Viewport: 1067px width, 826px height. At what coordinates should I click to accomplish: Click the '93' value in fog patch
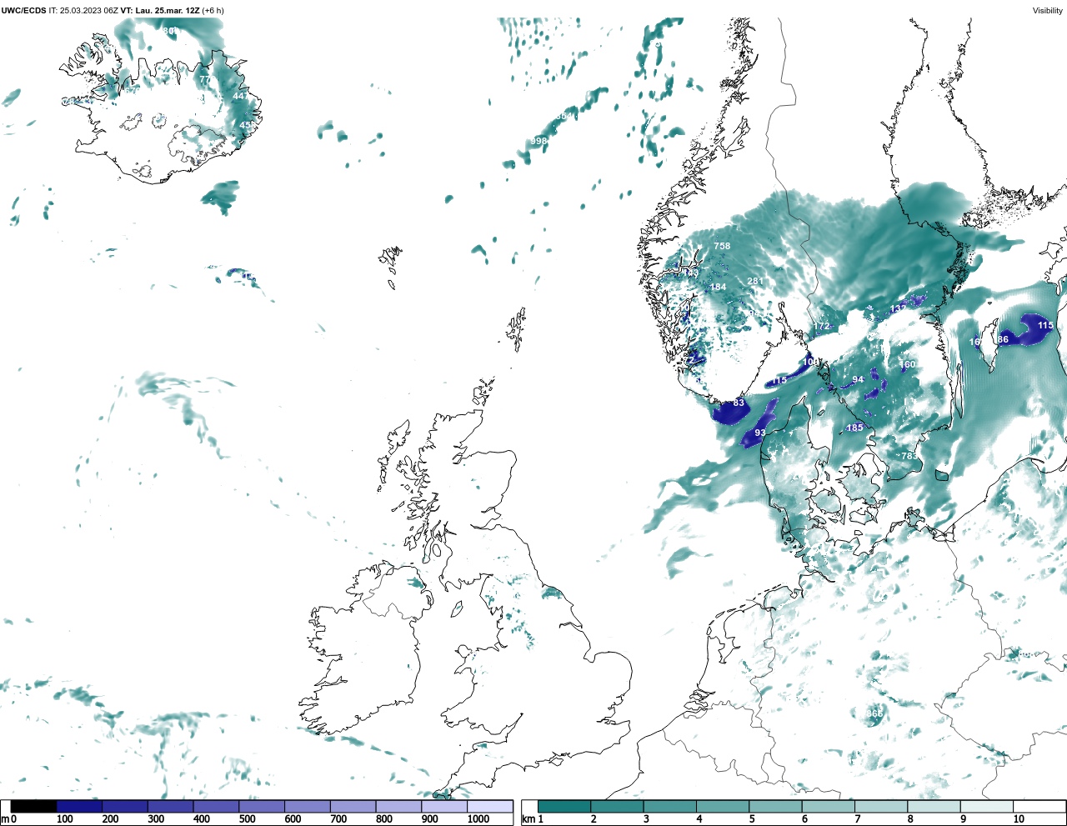(x=760, y=433)
